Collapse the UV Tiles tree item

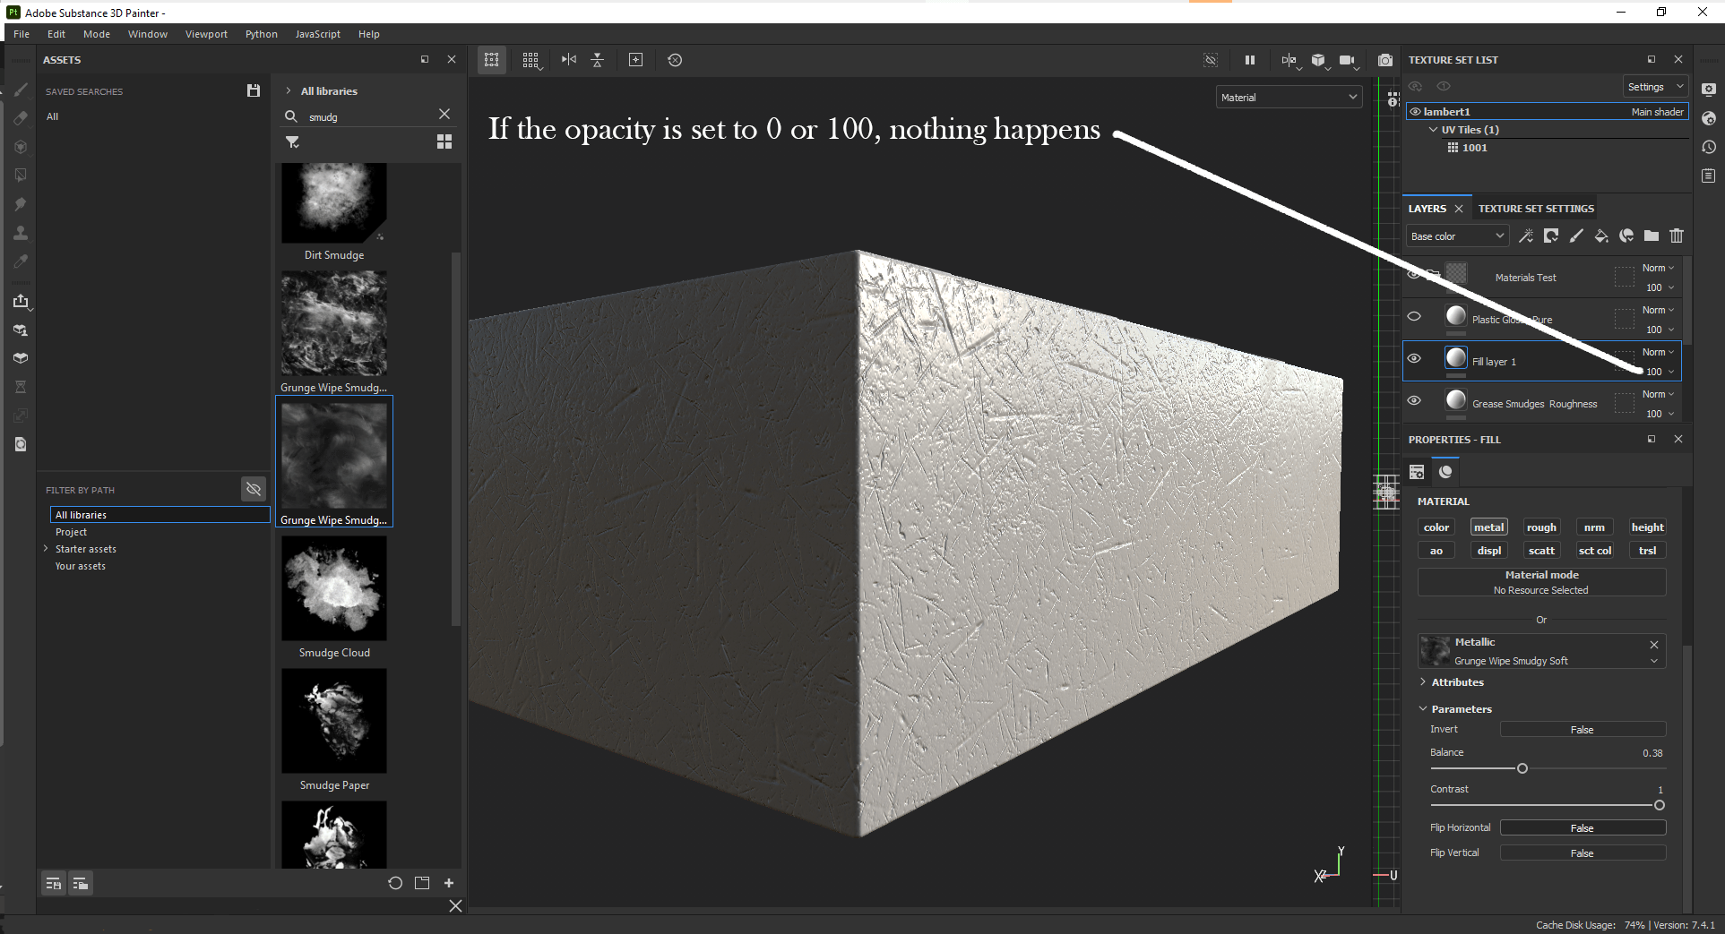click(x=1434, y=129)
